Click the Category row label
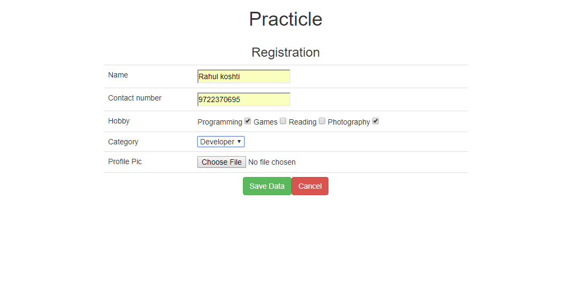Viewport: 566px width, 301px height. 123,142
